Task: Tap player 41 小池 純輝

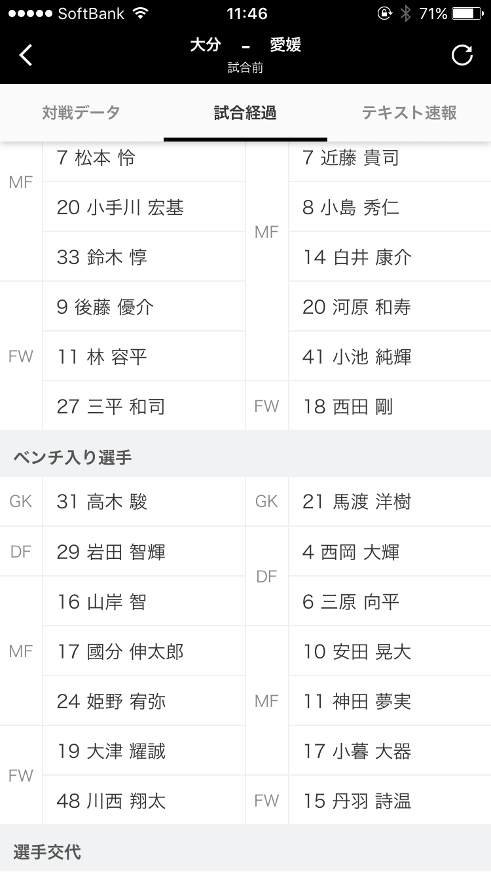Action: pyautogui.click(x=357, y=356)
